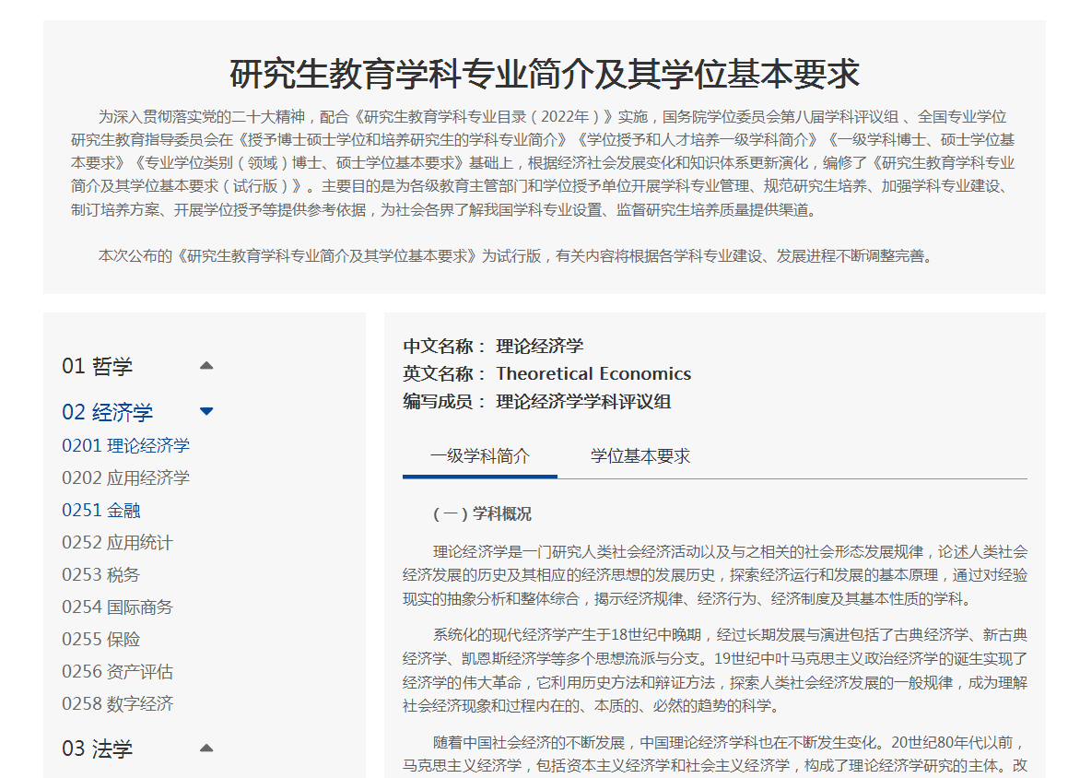Image resolution: width=1068 pixels, height=778 pixels.
Task: Open the 0258 数字经济 discipline link
Action: point(118,703)
